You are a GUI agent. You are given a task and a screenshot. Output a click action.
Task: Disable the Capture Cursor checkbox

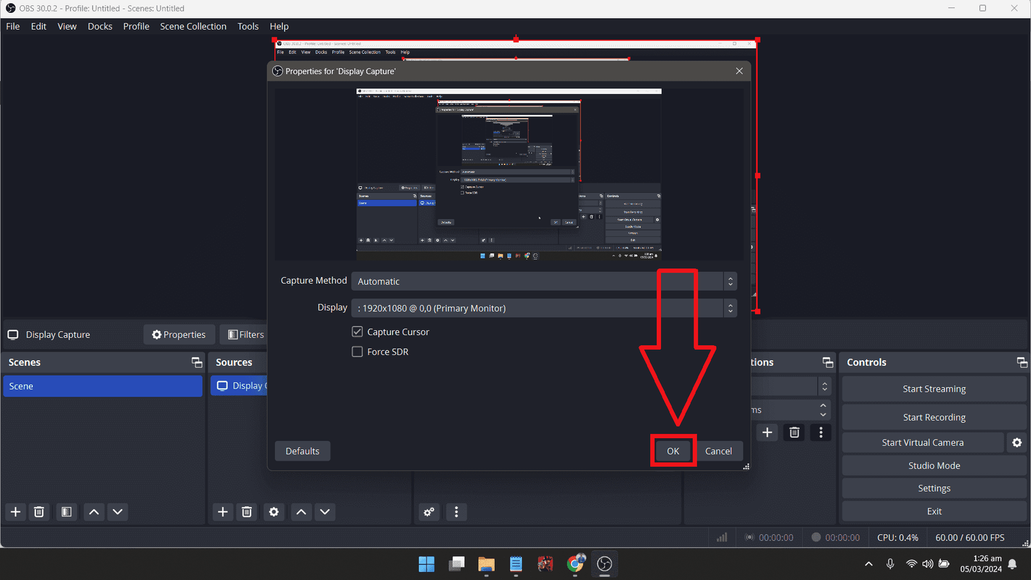pos(358,332)
